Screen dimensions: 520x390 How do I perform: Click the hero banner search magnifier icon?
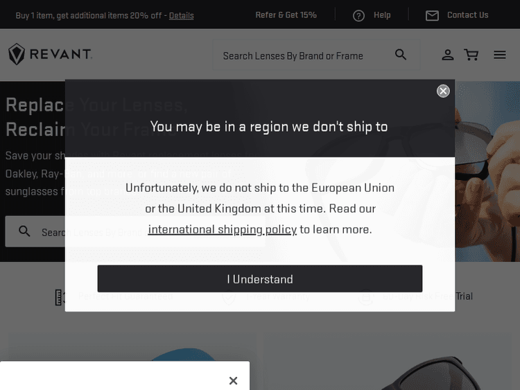click(x=24, y=231)
